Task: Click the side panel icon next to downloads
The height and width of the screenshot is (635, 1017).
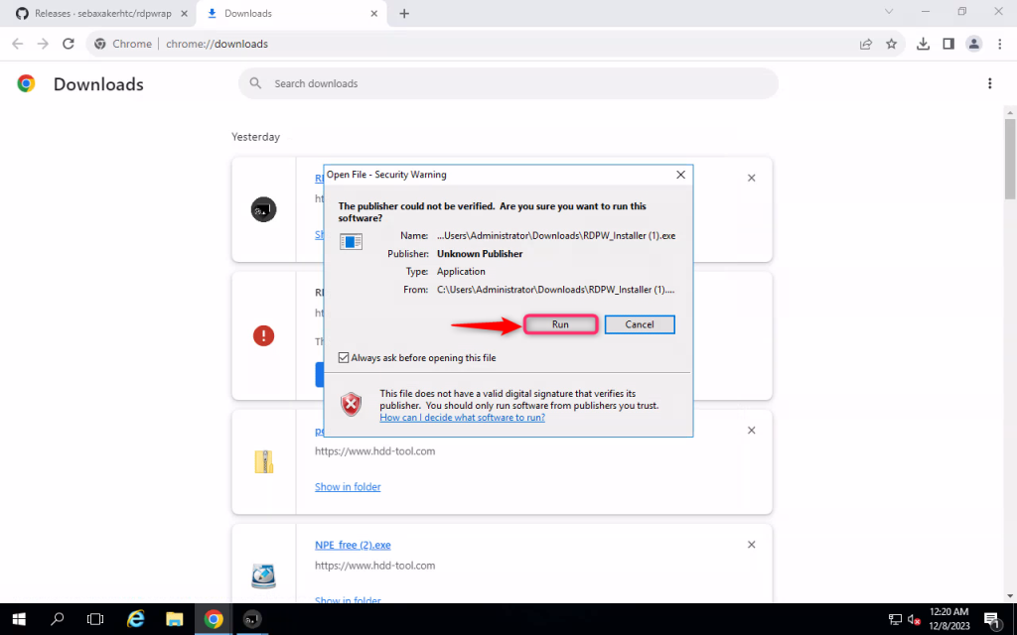Action: pyautogui.click(x=946, y=44)
